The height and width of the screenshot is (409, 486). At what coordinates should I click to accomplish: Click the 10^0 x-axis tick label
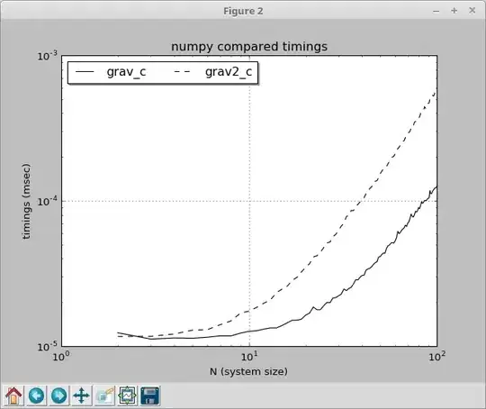pos(60,357)
